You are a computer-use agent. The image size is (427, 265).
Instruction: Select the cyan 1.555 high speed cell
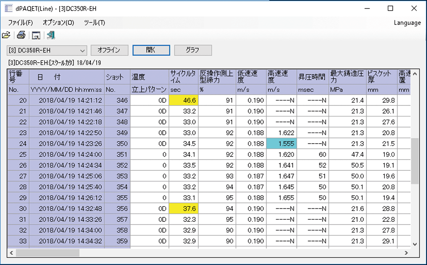tap(281, 144)
